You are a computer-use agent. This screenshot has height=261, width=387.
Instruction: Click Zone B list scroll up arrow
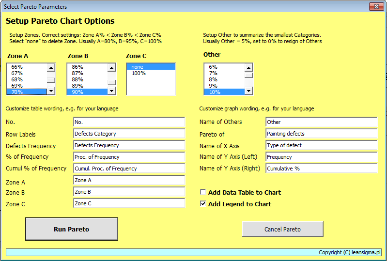[111, 68]
